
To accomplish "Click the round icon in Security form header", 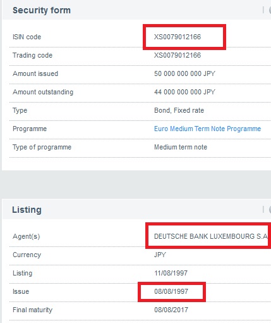I will [x=270, y=10].
